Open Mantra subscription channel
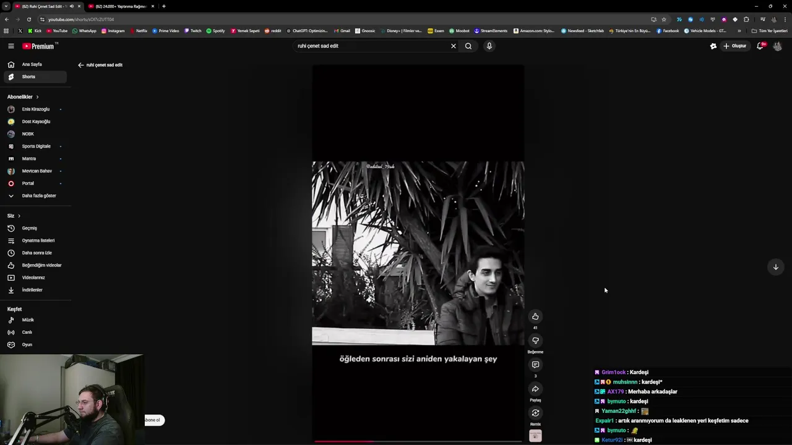 35,159
